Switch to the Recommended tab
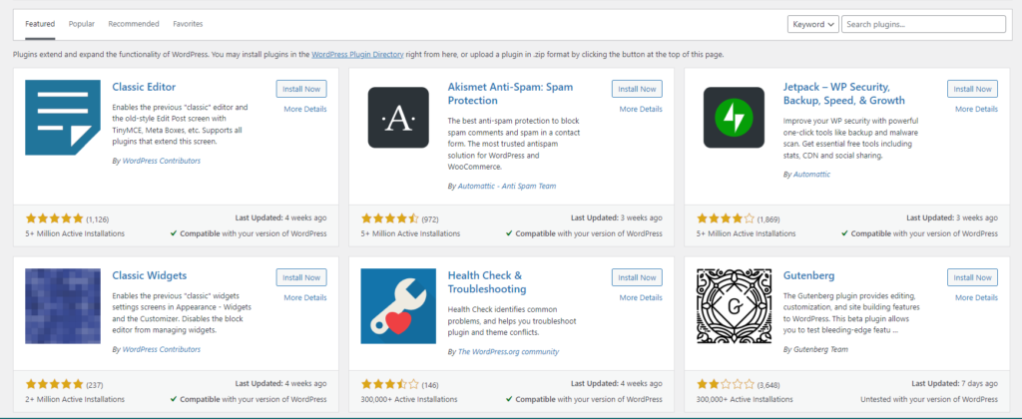This screenshot has height=419, width=1022. tap(134, 24)
